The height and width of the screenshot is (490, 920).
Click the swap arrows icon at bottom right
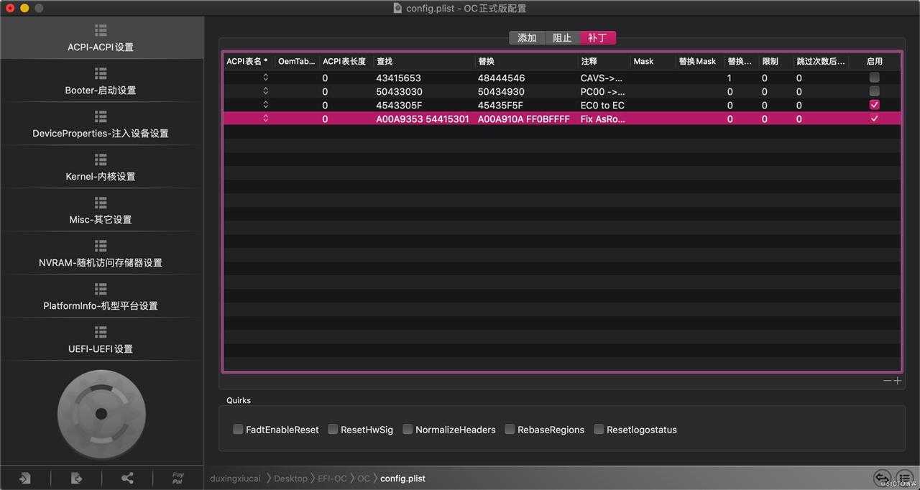click(882, 479)
